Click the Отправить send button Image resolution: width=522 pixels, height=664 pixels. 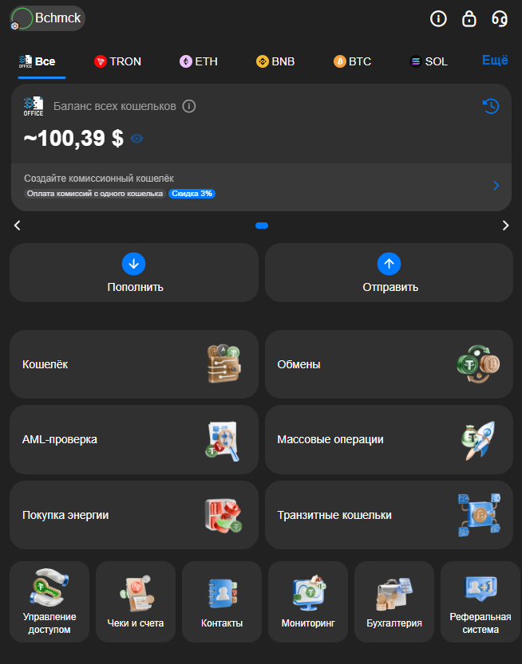click(389, 273)
